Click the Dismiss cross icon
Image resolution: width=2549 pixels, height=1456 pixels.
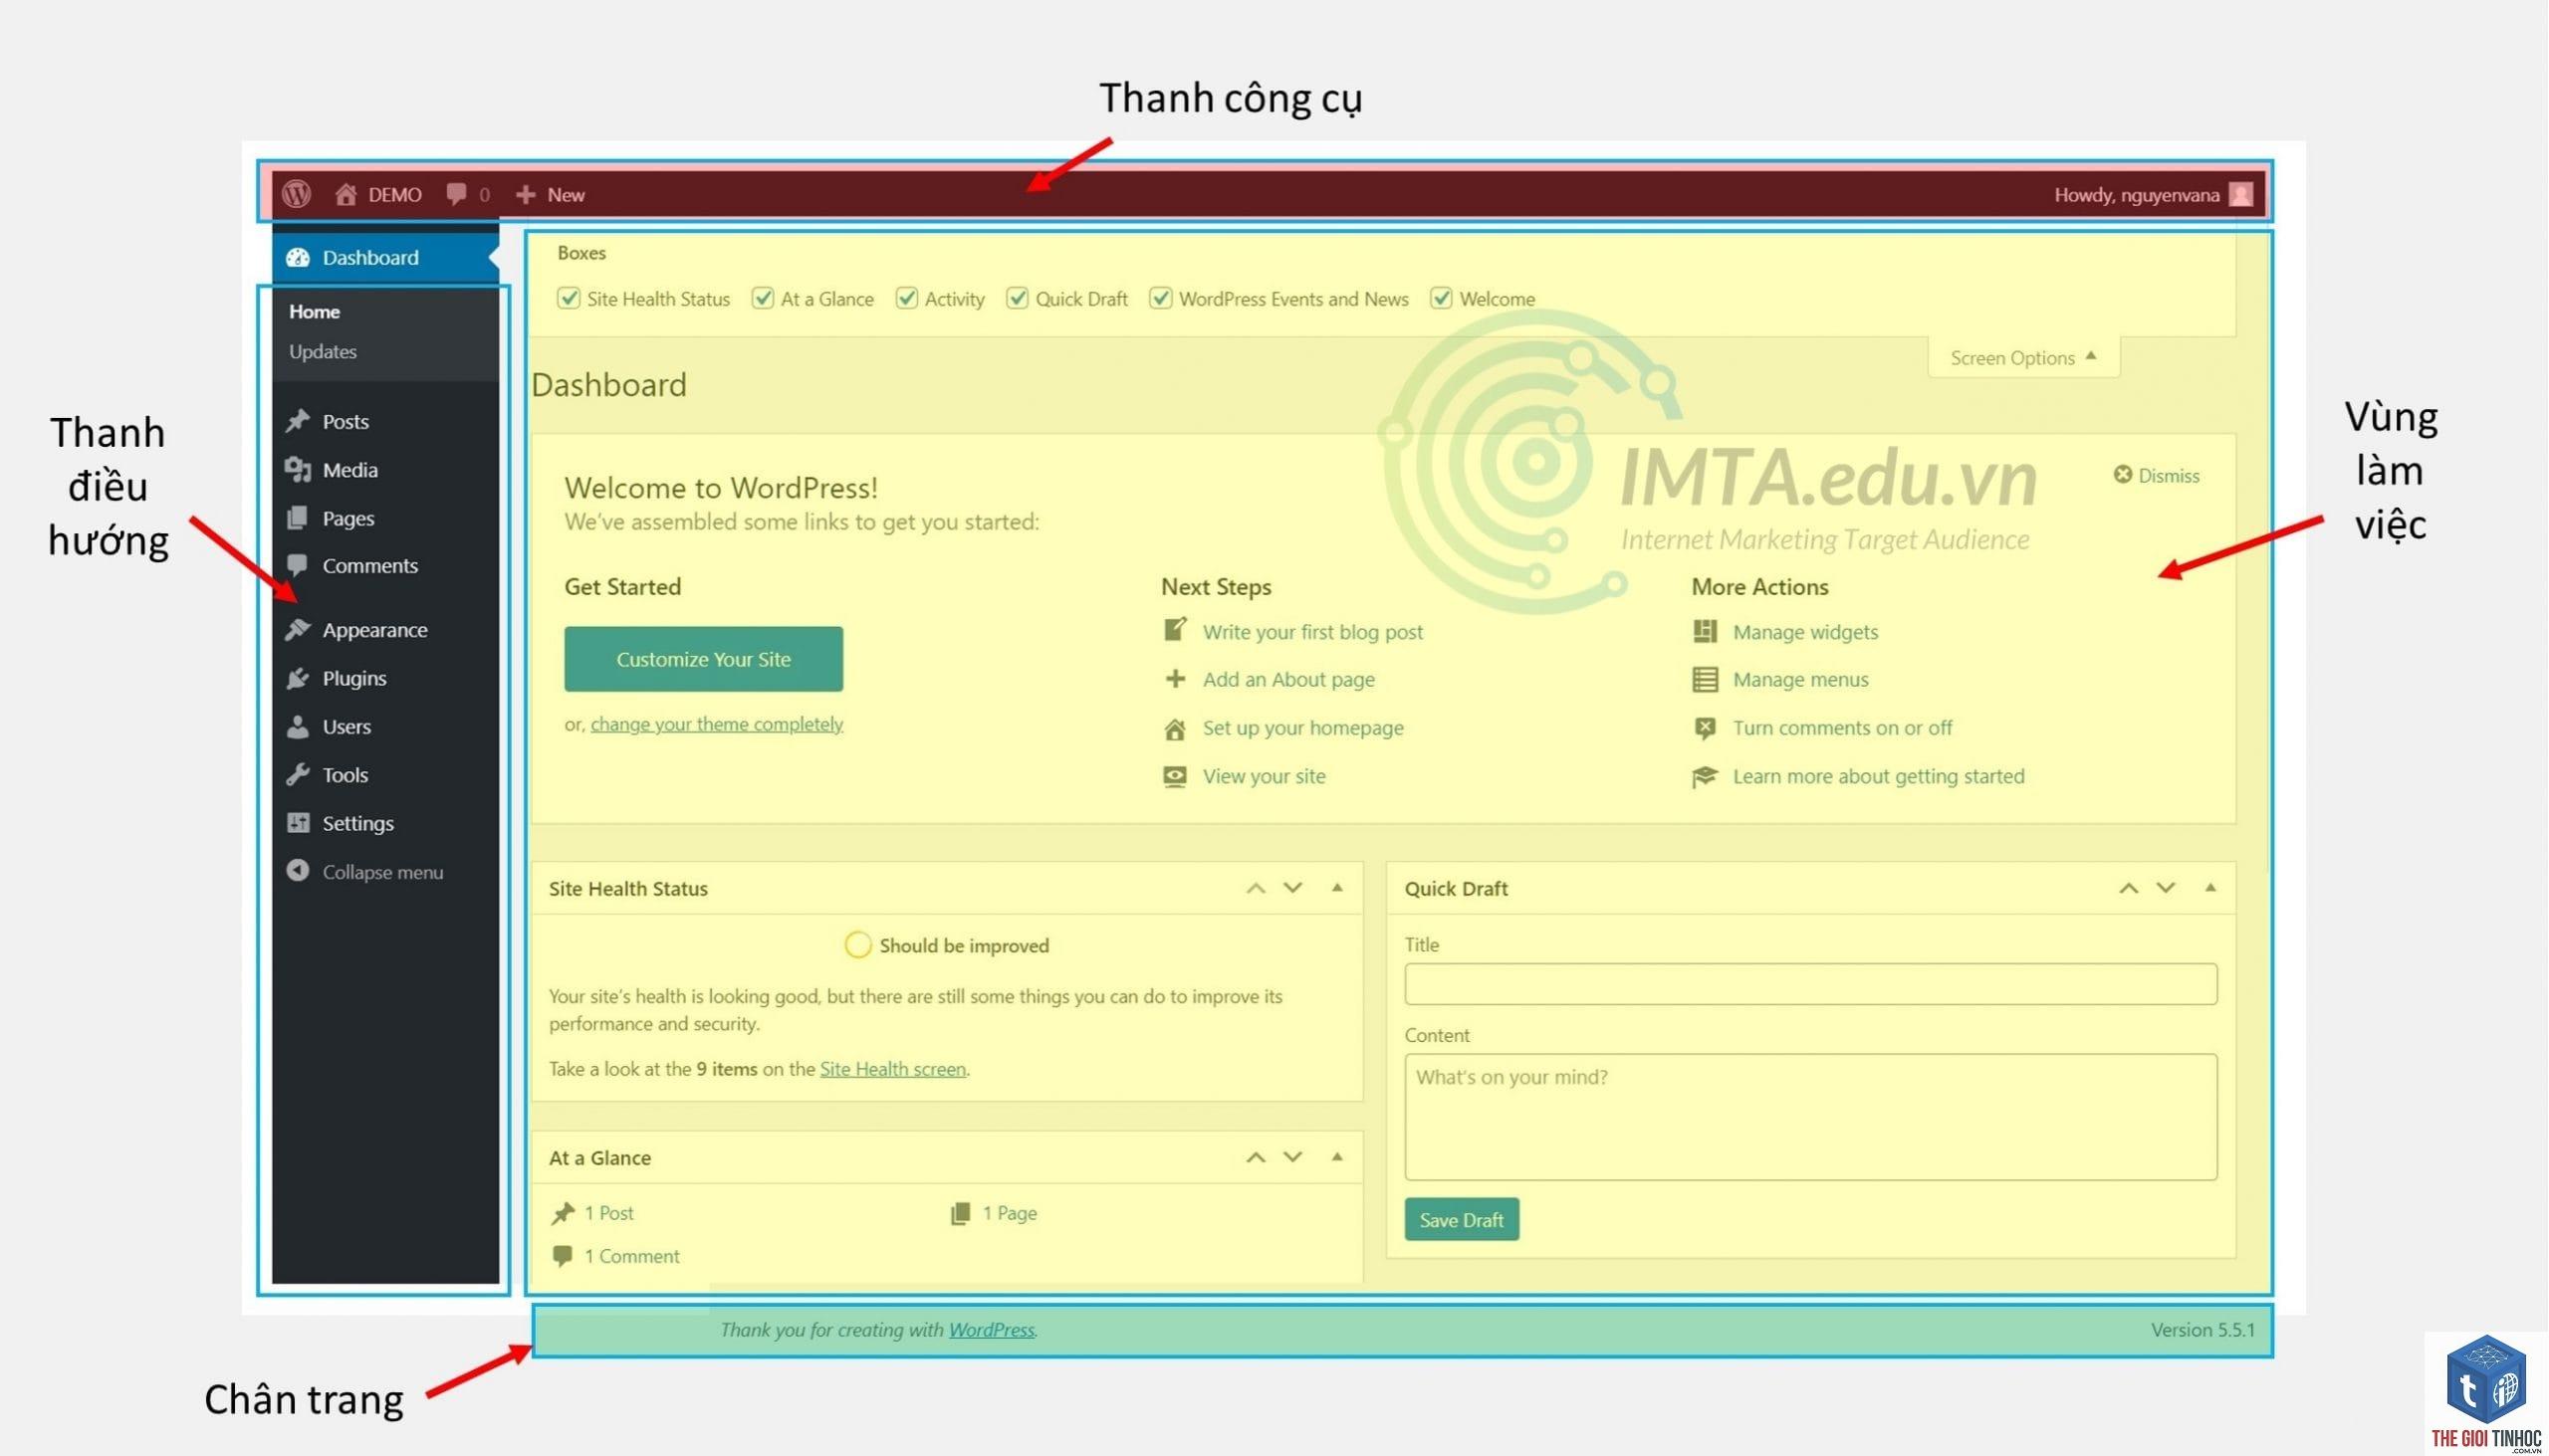click(x=2123, y=474)
